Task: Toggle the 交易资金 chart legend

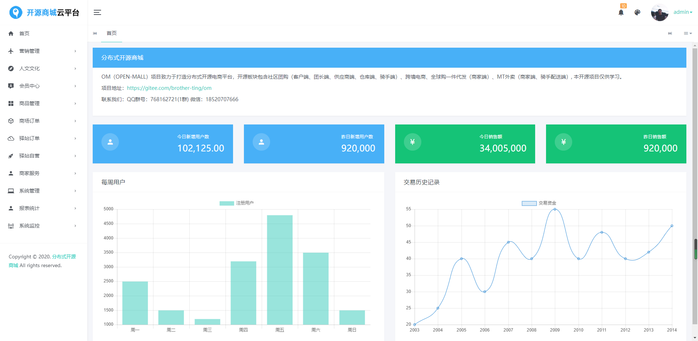Action: 539,203
